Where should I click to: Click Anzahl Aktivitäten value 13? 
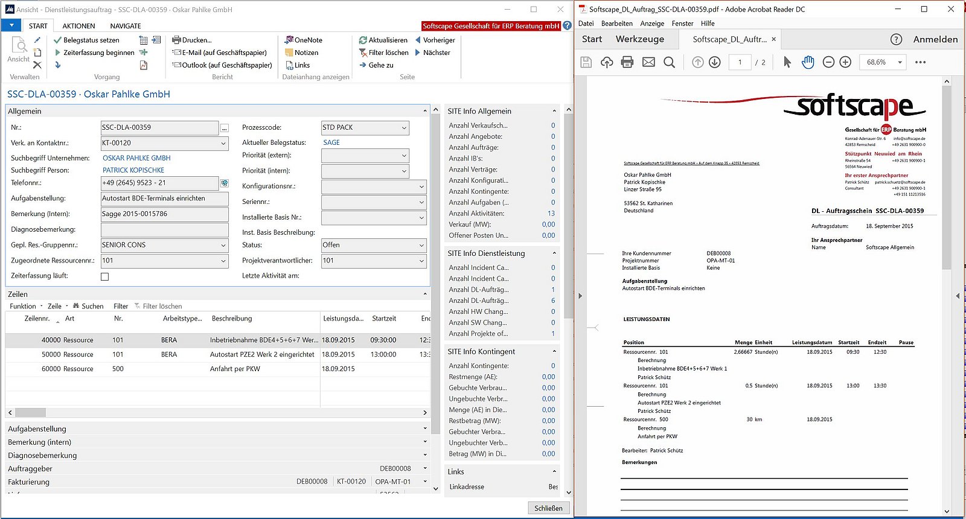point(551,214)
